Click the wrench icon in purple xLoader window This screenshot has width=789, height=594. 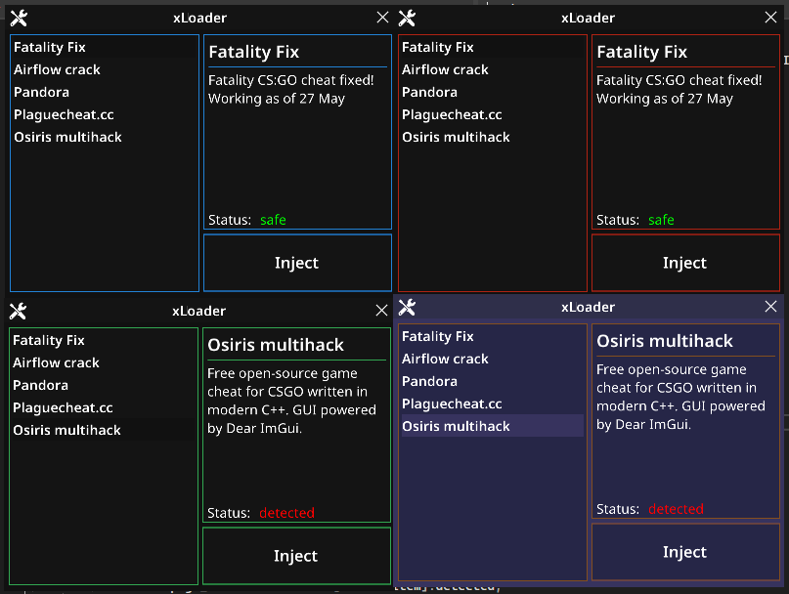point(407,308)
